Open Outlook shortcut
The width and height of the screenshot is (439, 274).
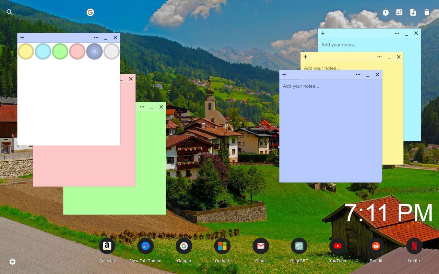(x=222, y=246)
